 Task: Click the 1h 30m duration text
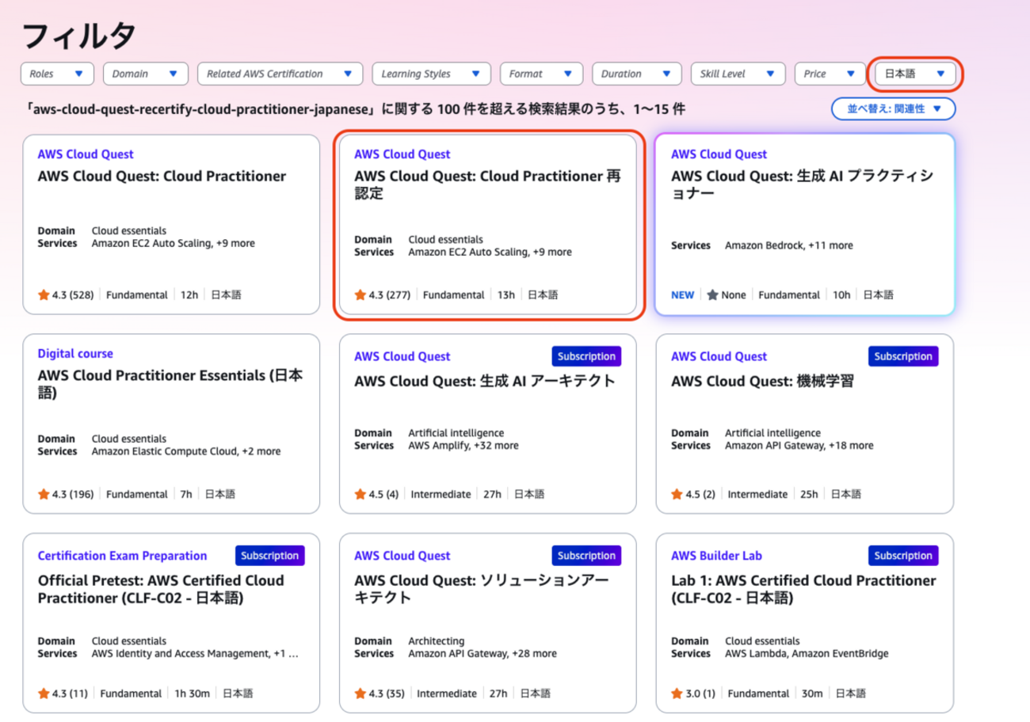tap(193, 693)
